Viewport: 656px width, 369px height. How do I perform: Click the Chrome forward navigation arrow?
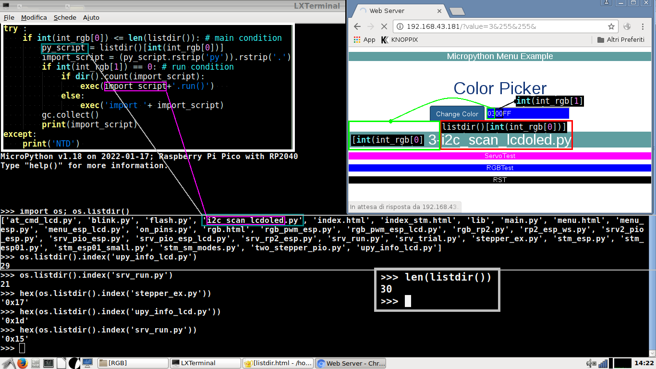click(x=370, y=26)
